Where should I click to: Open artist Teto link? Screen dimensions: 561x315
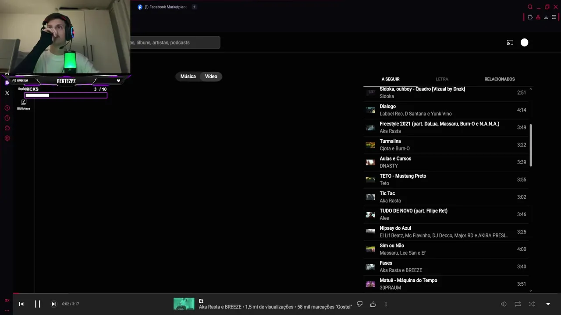(384, 183)
